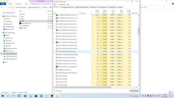Screen dimensions: 174x98
Task: Expand the PresentationFontCache.exe process row
Action: (54, 51)
